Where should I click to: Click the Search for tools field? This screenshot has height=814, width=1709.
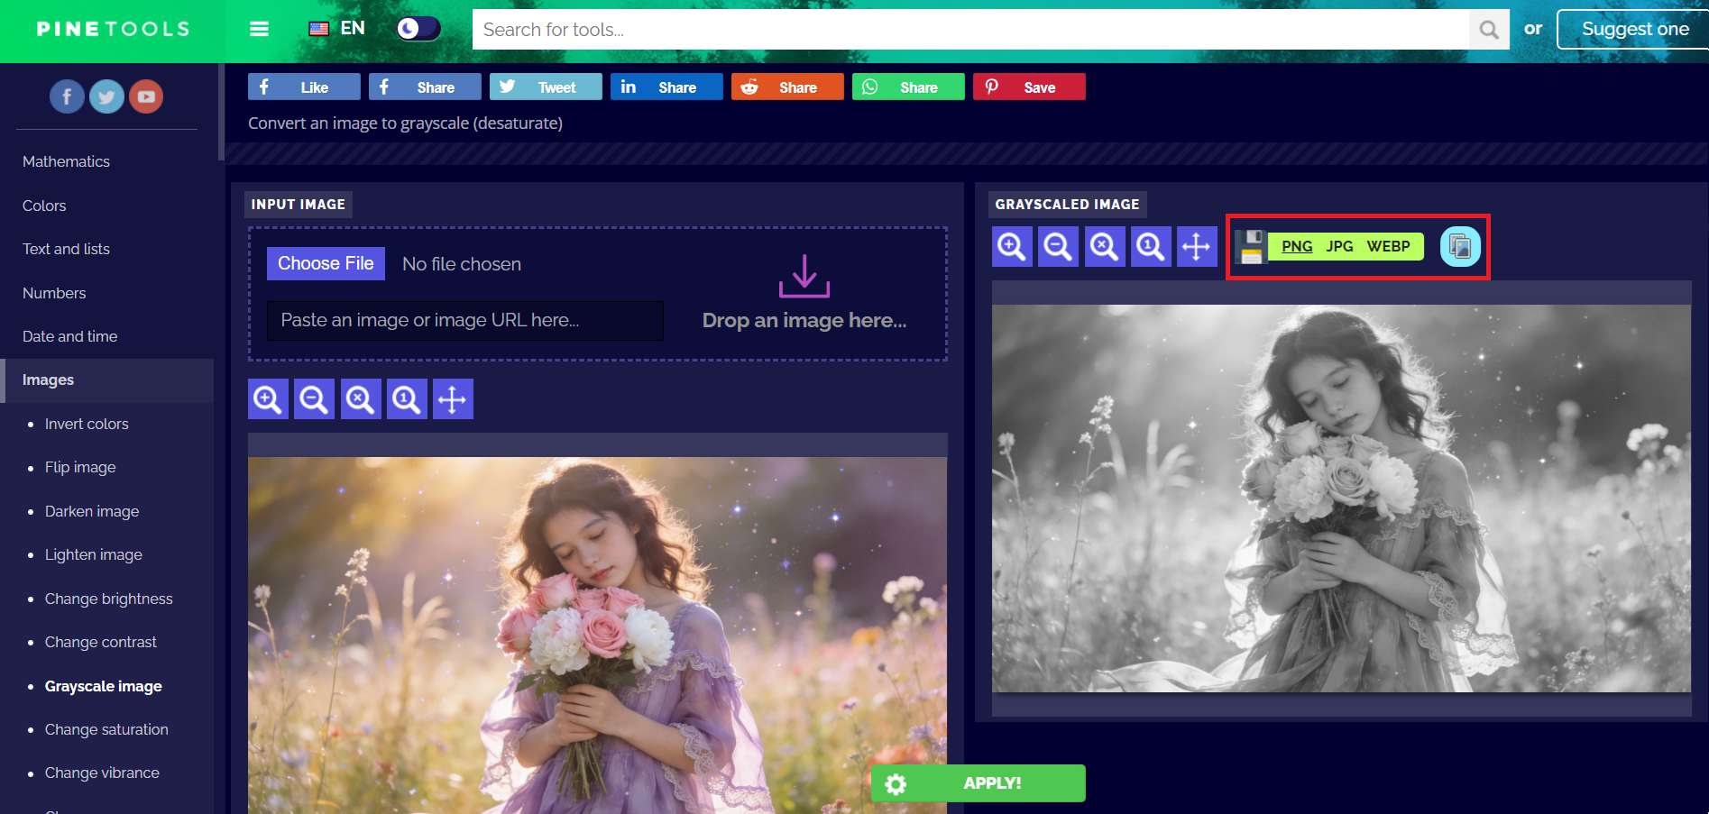pyautogui.click(x=970, y=30)
